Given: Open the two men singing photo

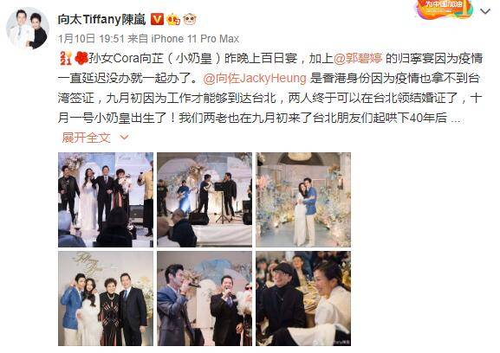Looking at the screenshot, I should (x=205, y=298).
